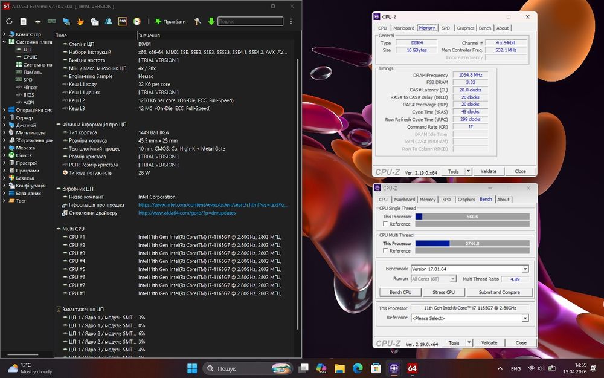Screen dimensions: 604x378
Task: Launch Microsoft Edge from the taskbar
Action: [x=358, y=368]
